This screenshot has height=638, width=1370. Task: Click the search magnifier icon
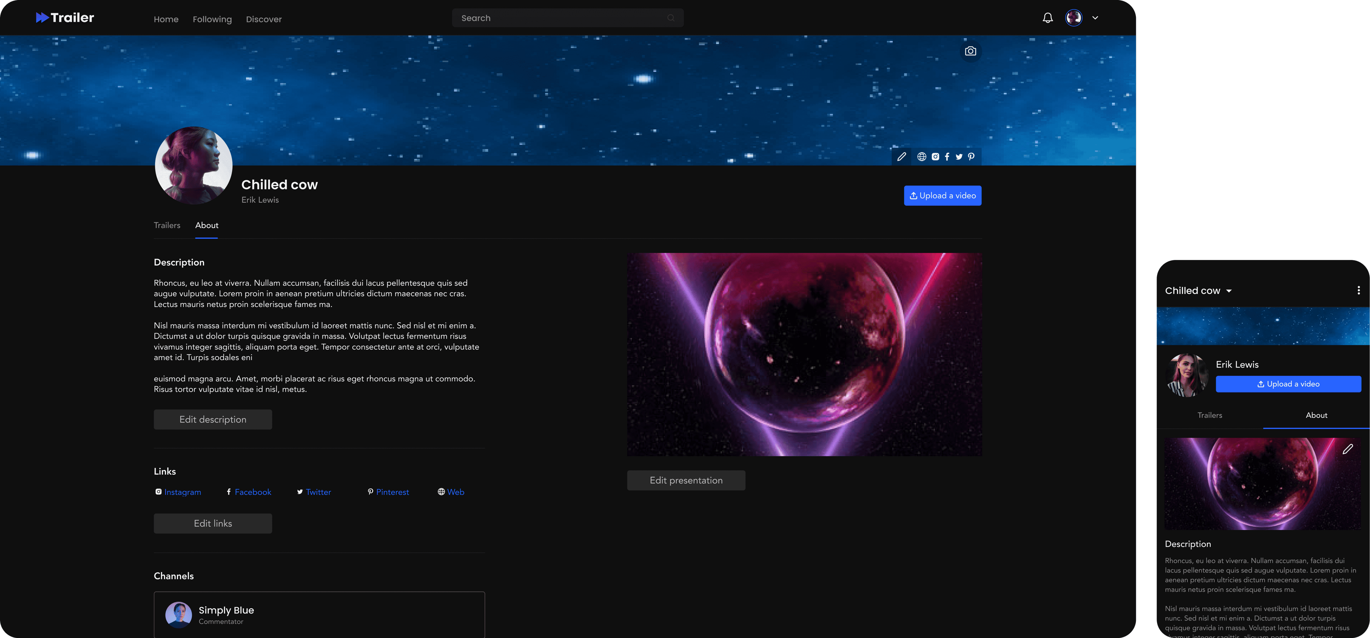671,17
